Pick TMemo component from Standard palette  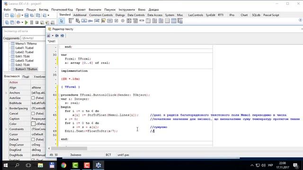[103, 21]
